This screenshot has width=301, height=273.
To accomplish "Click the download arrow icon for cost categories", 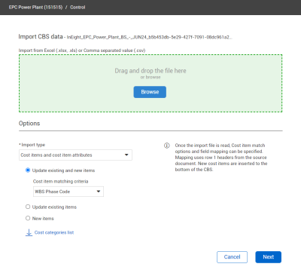I will [29, 232].
